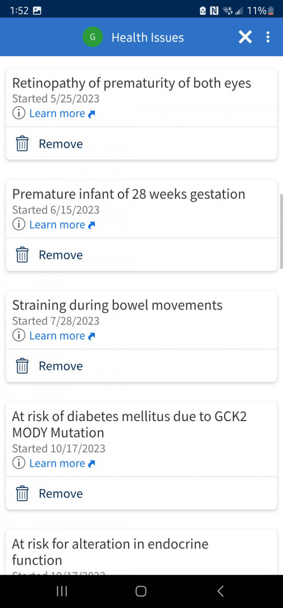Screen dimensions: 283x608
Task: Tap info icon under Premature infant of 28 weeks
Action: (x=19, y=225)
